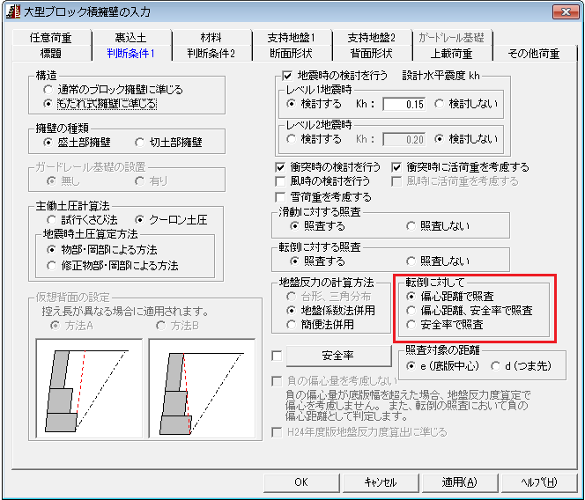
Task: Open the 背面形状 tab
Action: point(371,54)
